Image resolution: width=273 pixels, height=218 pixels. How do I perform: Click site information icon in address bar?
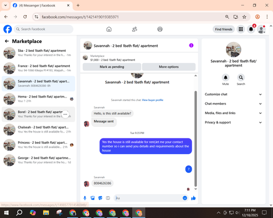[37, 17]
